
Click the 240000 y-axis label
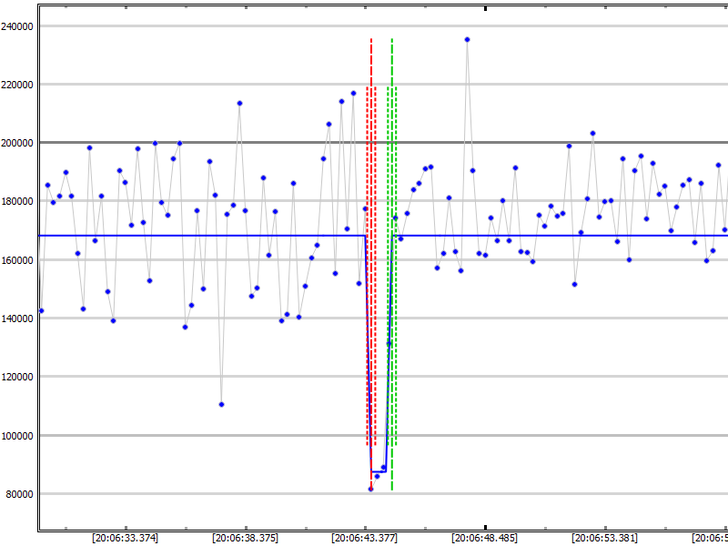[x=17, y=26]
